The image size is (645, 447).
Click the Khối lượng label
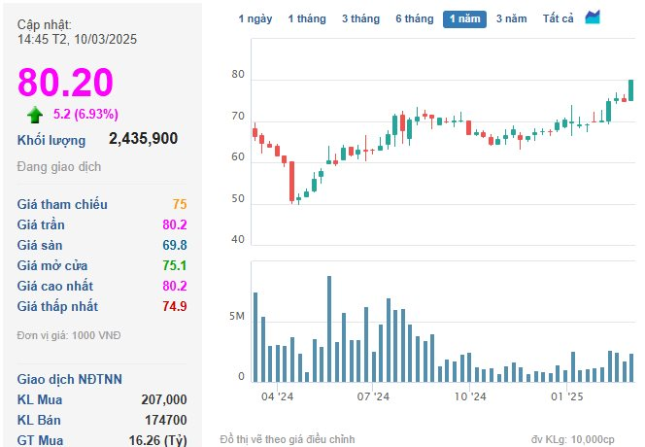51,140
